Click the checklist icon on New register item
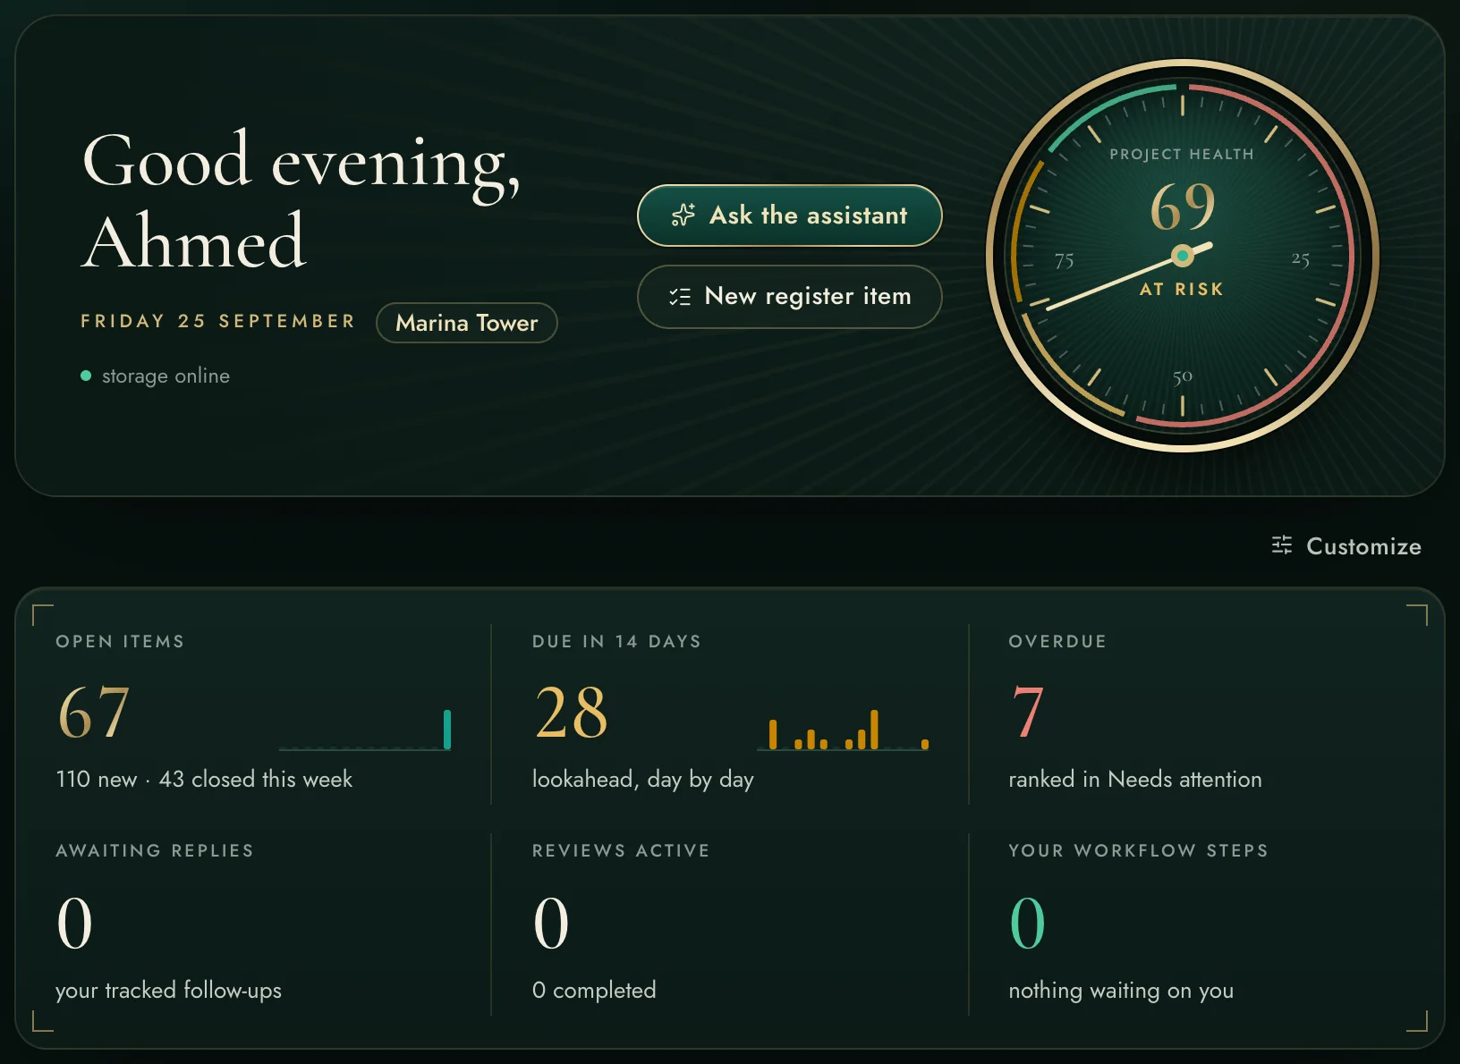 (x=680, y=297)
